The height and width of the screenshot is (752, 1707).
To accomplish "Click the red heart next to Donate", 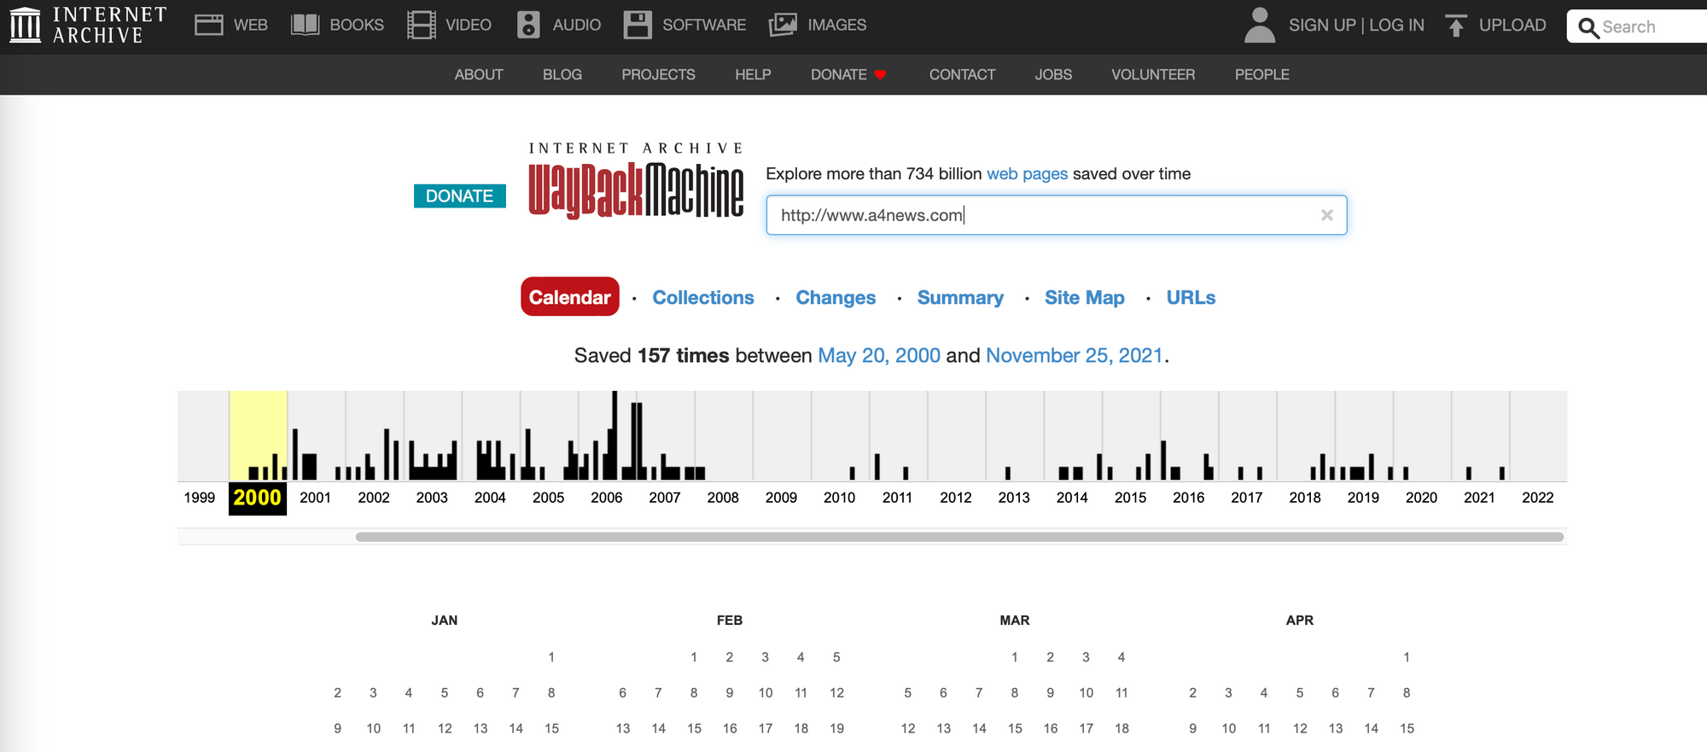I will [x=881, y=75].
